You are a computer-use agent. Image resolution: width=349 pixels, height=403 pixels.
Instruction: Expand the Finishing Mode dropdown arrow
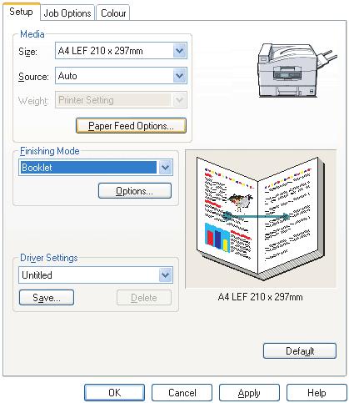166,168
